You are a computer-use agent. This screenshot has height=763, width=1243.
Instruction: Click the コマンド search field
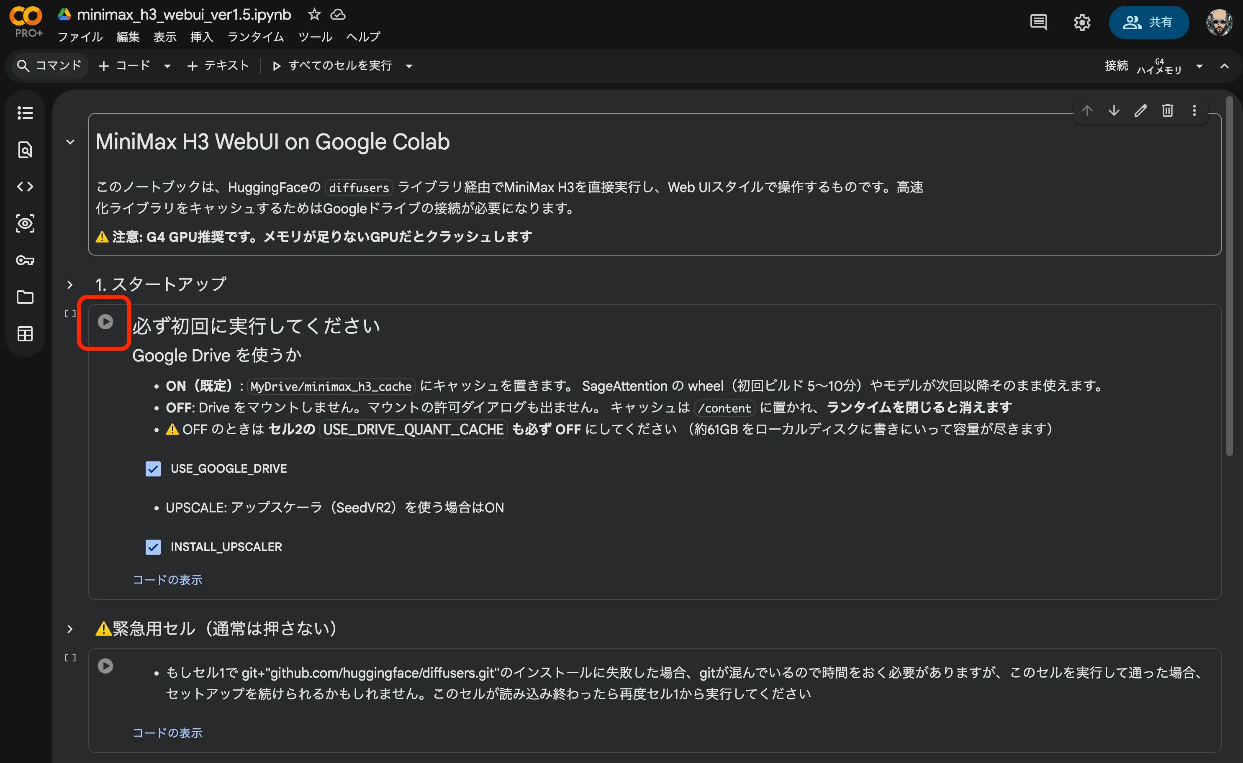pyautogui.click(x=49, y=66)
